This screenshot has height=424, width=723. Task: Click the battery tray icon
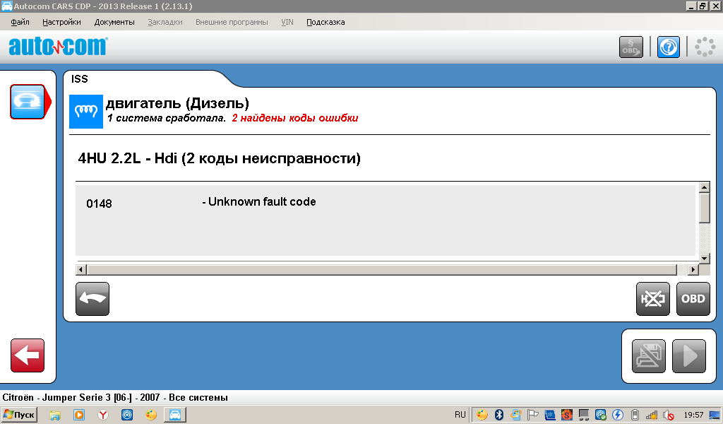click(x=635, y=415)
